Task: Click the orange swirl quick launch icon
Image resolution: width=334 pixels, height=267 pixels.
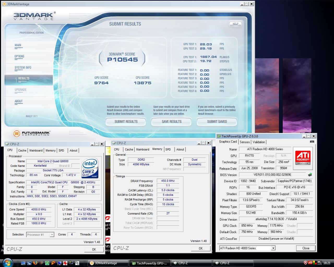Action: pos(53,263)
